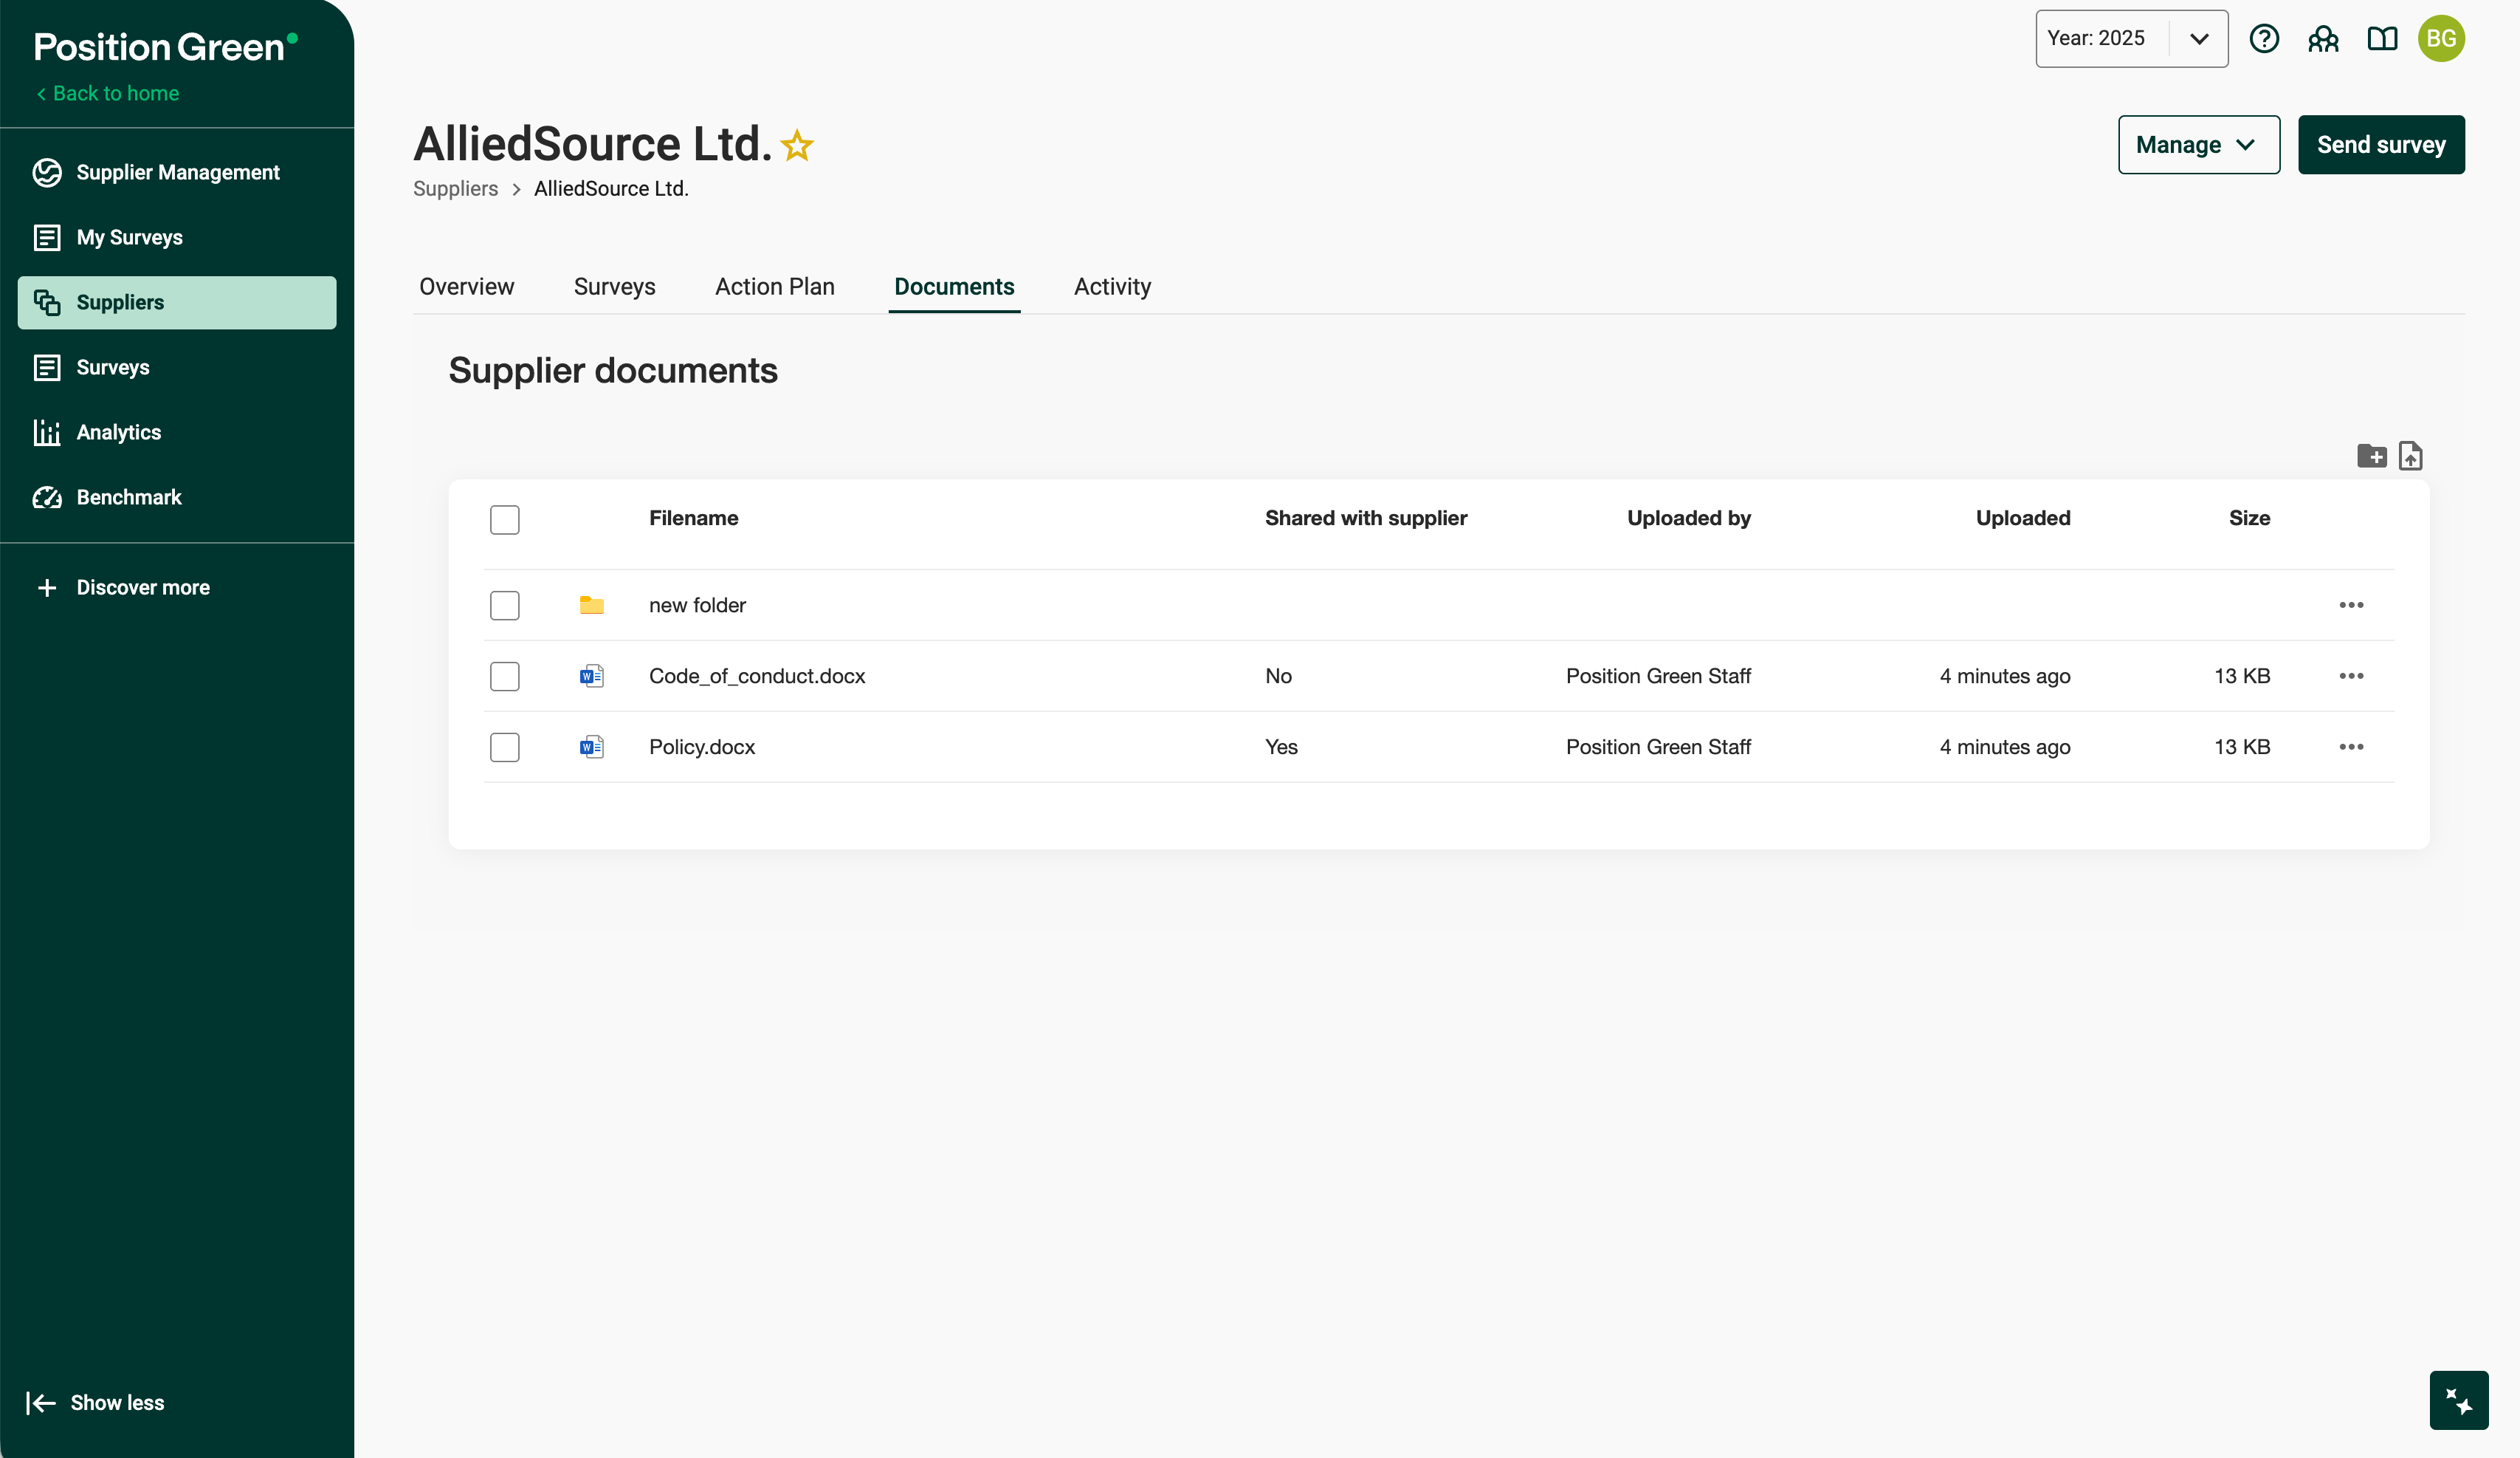2520x1458 pixels.
Task: Click the Suppliers sidebar icon
Action: click(47, 302)
